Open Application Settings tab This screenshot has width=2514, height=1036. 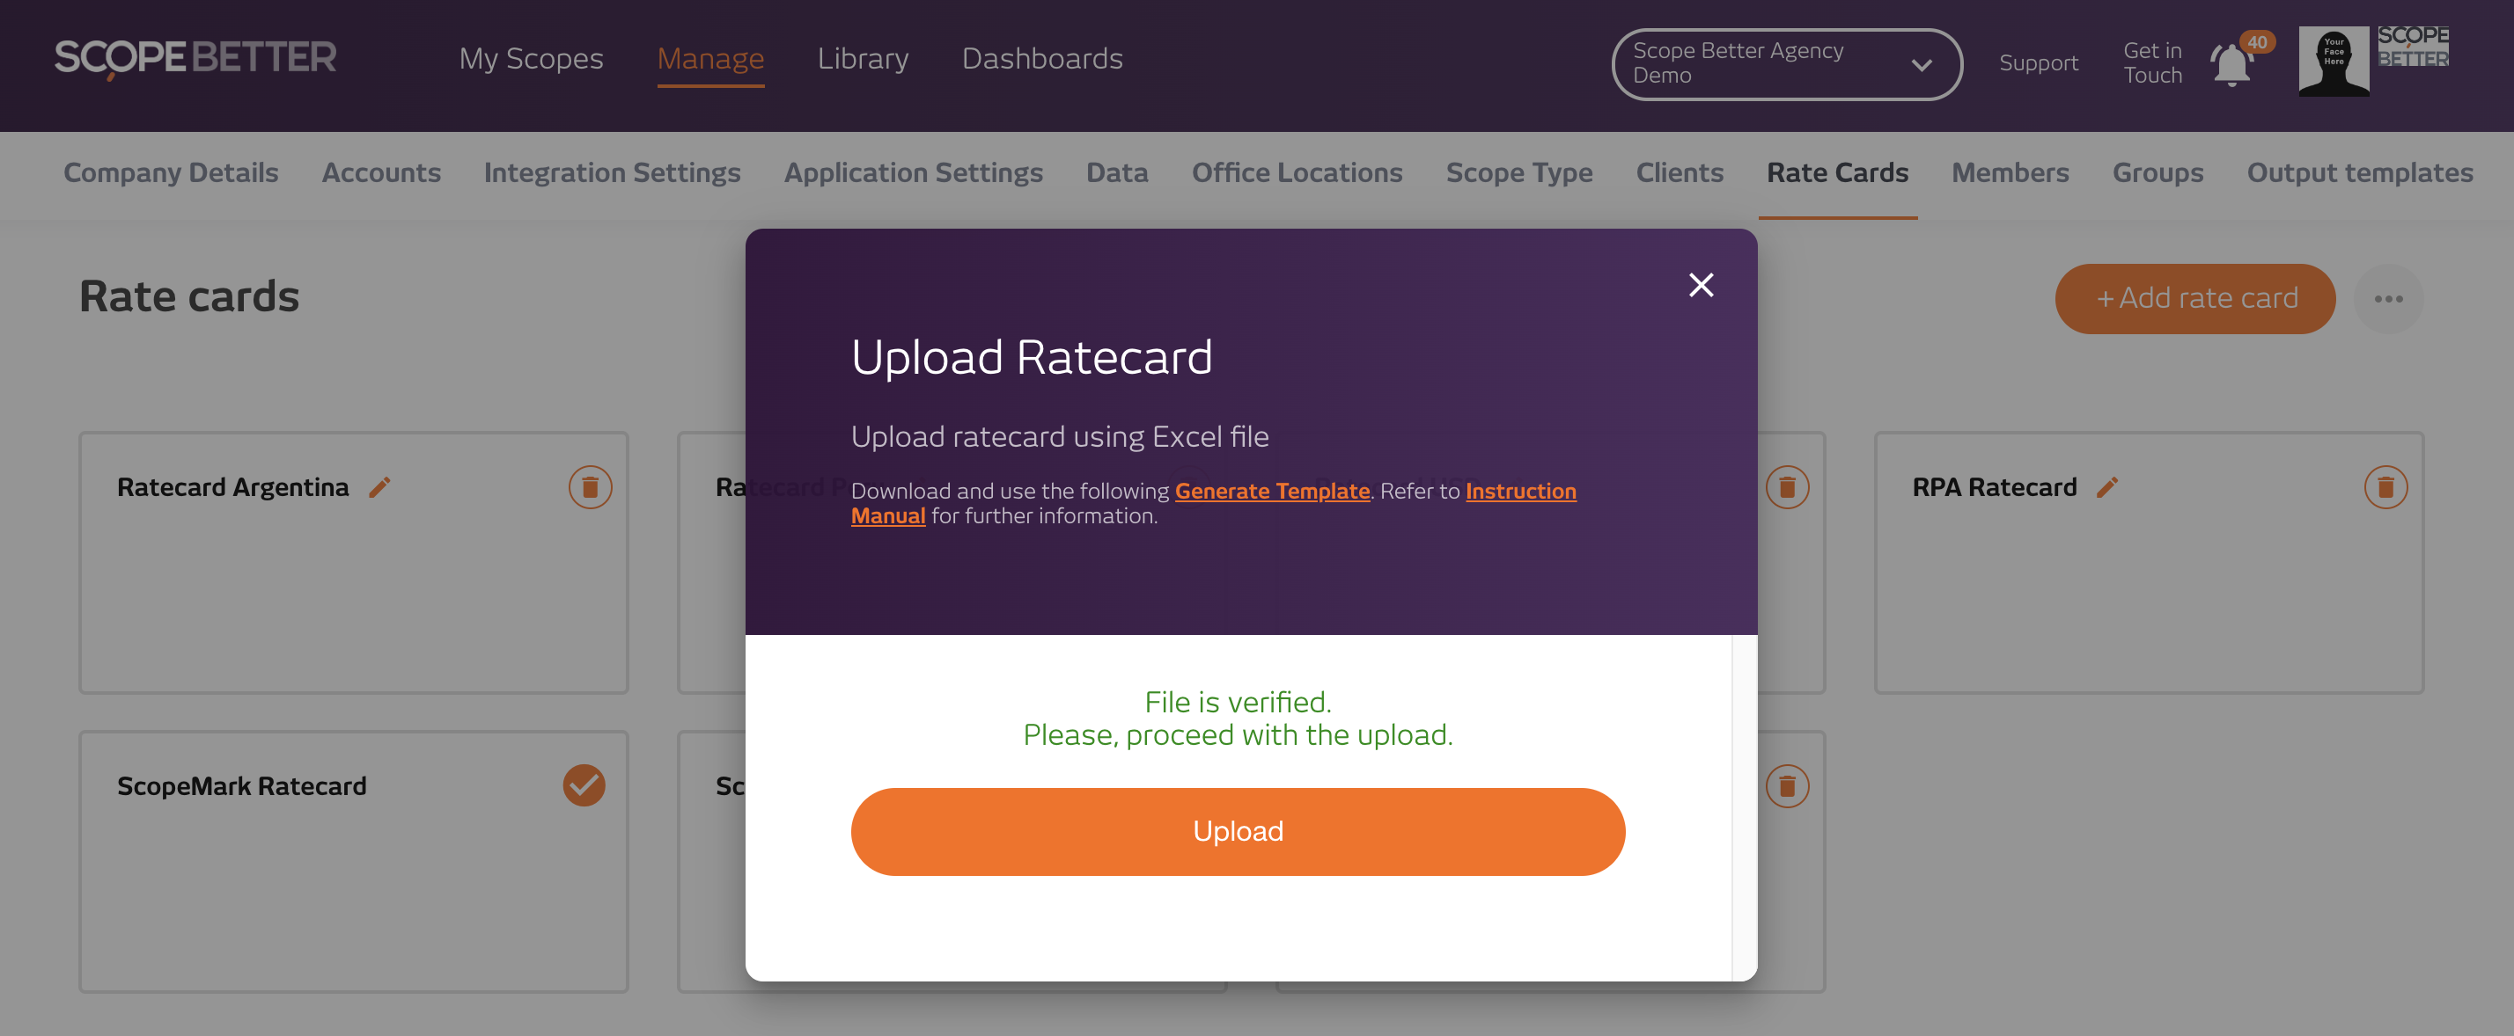(x=914, y=172)
